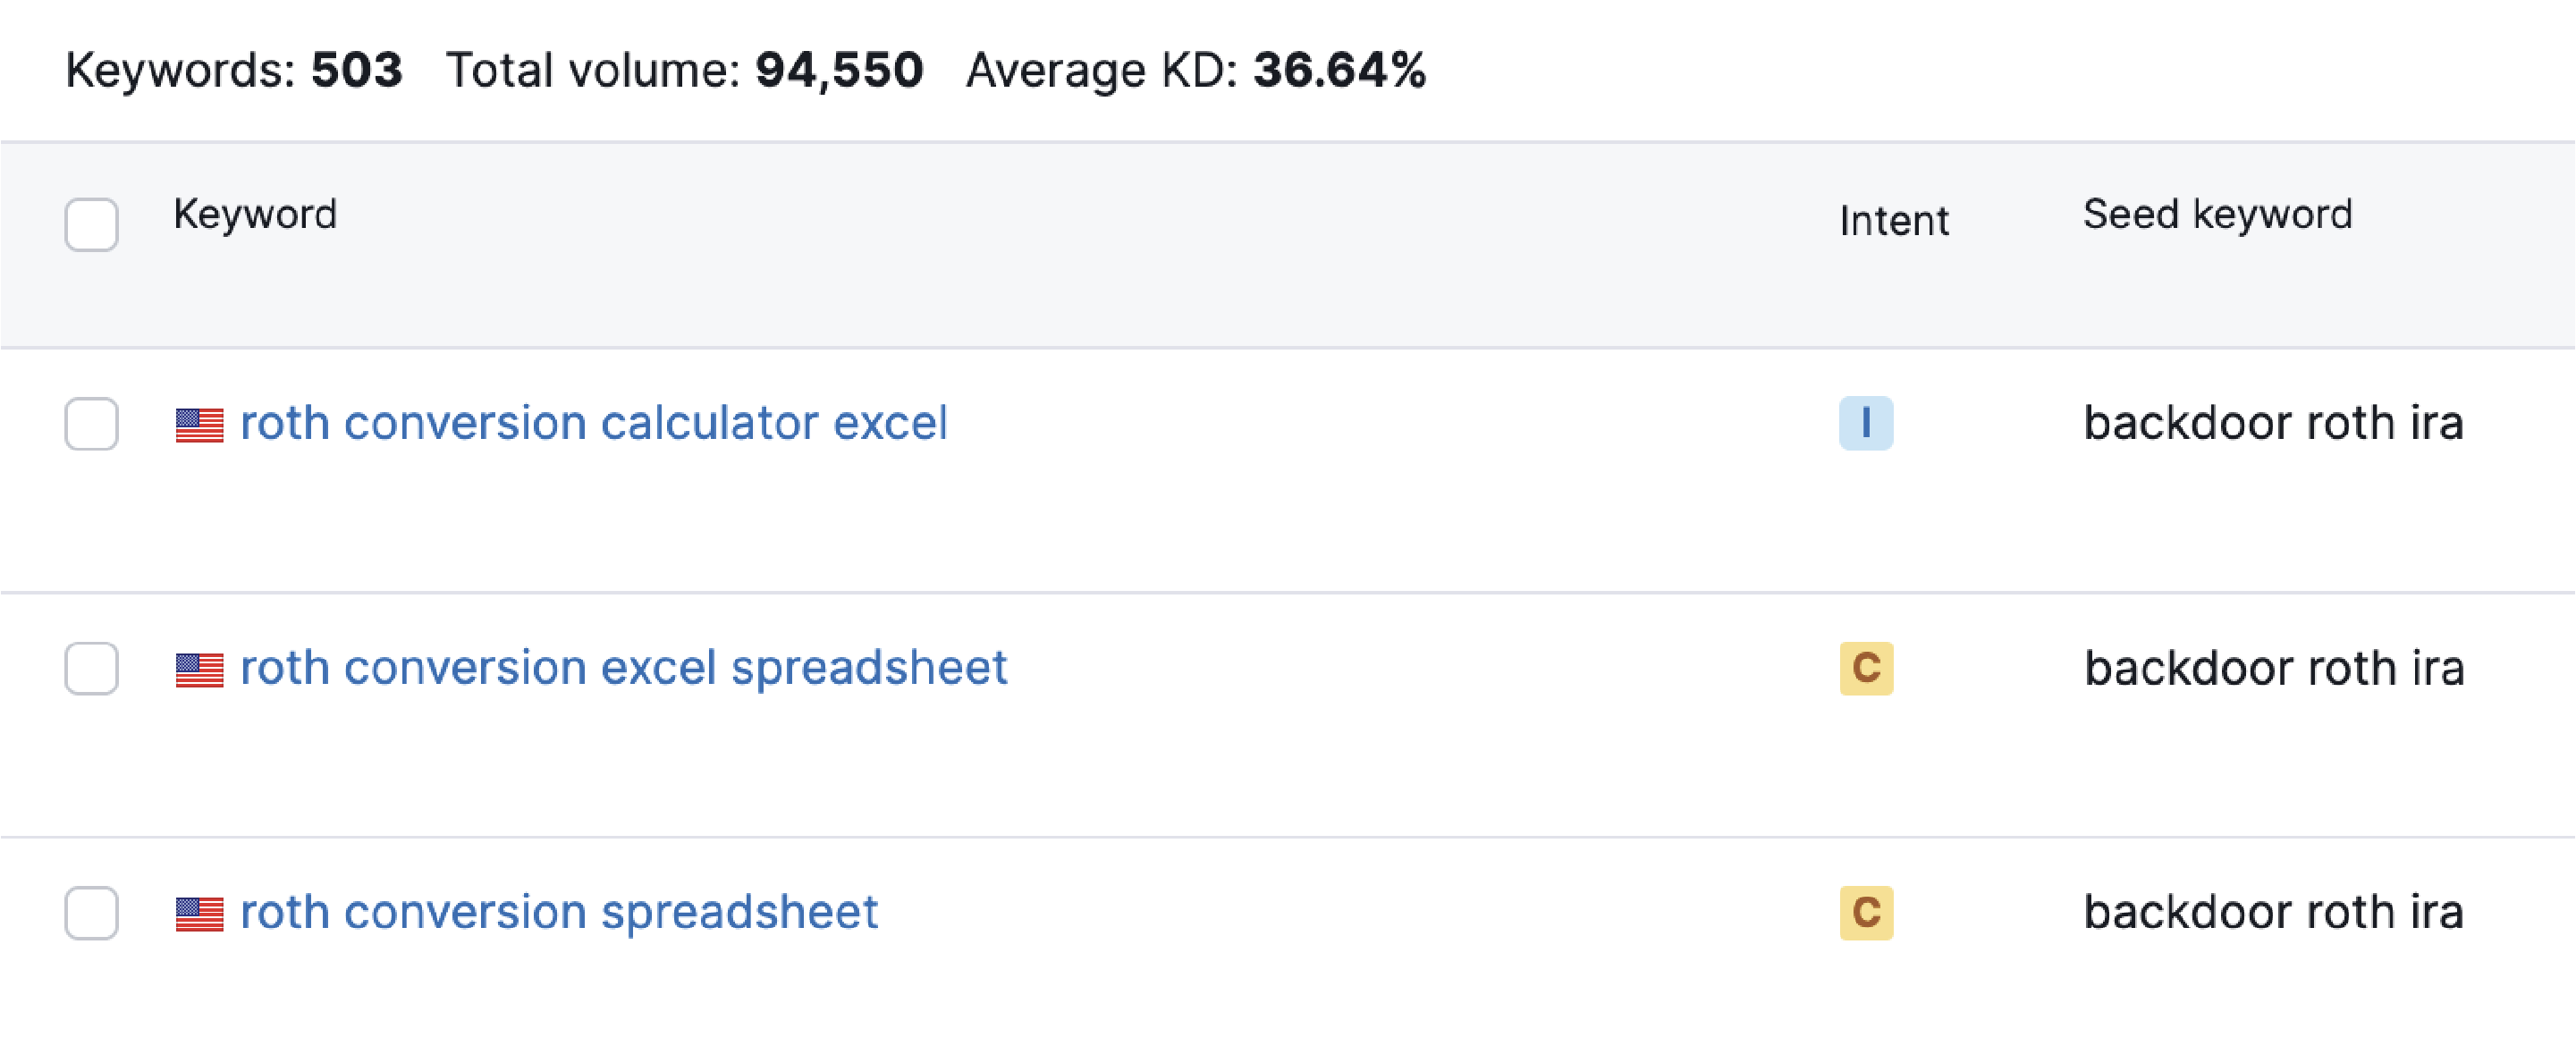The width and height of the screenshot is (2576, 1054).
Task: Click the C intent badge for roth conversion spreadsheet
Action: [1865, 912]
